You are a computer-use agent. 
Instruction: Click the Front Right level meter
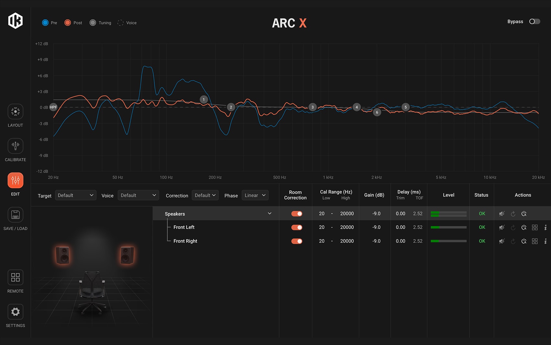coord(448,241)
